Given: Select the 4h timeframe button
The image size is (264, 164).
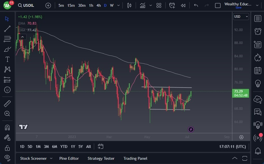Looking at the screenshot, I should [98, 5].
